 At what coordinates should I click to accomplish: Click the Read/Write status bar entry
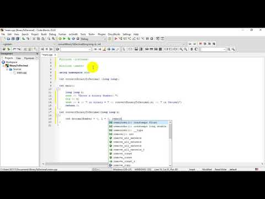click(220, 169)
